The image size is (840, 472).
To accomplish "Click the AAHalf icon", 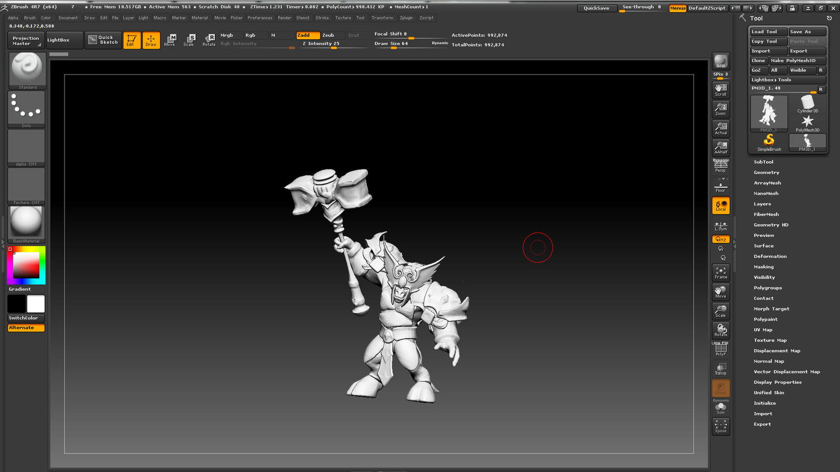I will (x=721, y=147).
